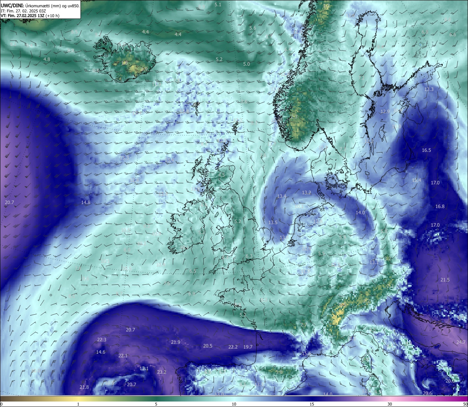
Task: Click the UWC/DINI Úrkomumætti title line
Action: (40, 5)
